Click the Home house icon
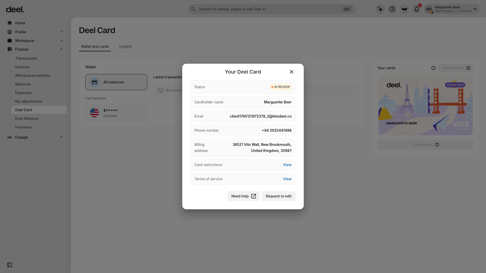Image resolution: width=486 pixels, height=273 pixels. 10,23
